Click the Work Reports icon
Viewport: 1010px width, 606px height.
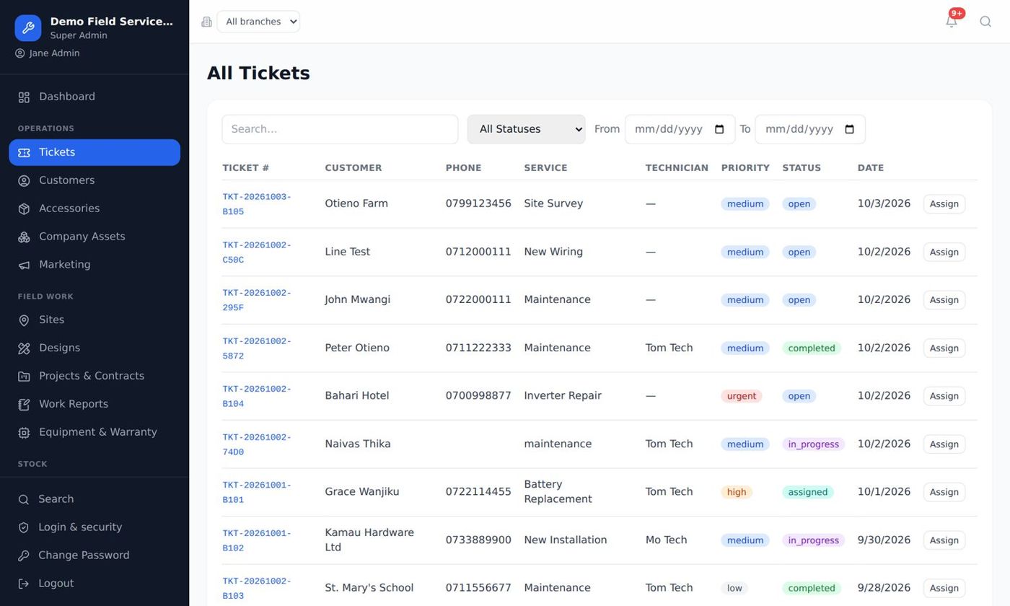[24, 405]
